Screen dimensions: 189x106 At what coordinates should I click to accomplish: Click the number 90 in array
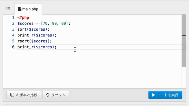click(54, 24)
